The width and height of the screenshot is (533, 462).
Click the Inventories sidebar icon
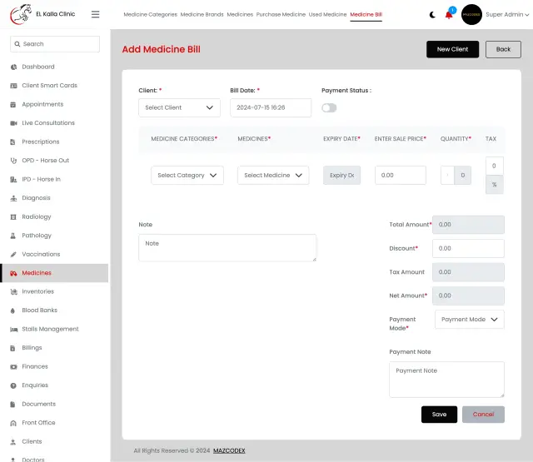point(13,292)
